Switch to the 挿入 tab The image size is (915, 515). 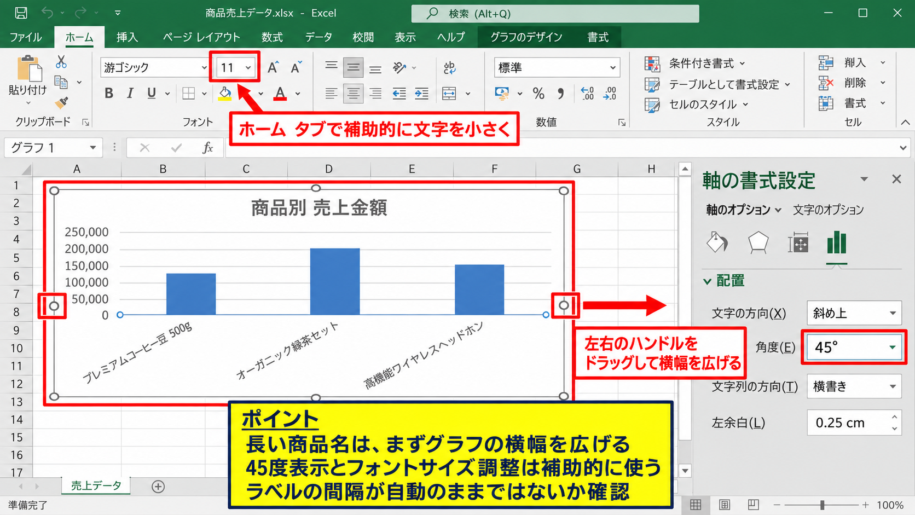click(127, 37)
